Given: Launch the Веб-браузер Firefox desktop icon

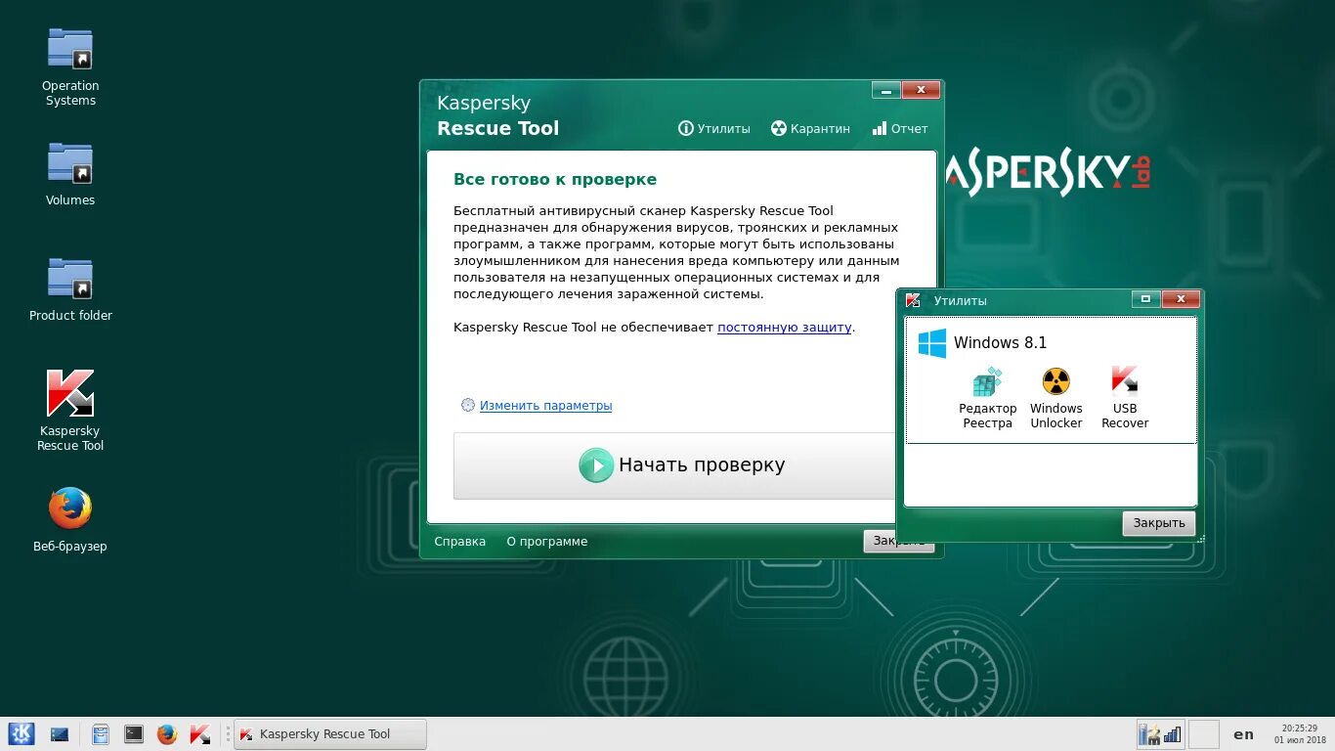Looking at the screenshot, I should point(70,519).
